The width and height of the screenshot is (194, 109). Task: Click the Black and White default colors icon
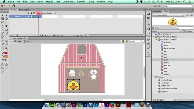[3, 60]
